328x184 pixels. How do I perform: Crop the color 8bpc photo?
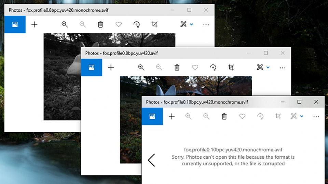click(231, 67)
